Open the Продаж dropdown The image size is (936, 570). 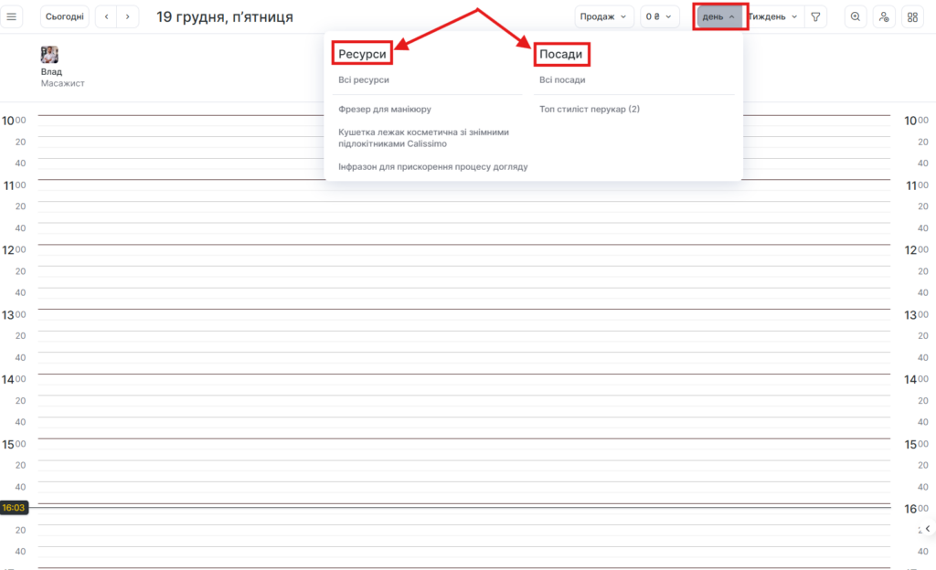click(x=603, y=16)
